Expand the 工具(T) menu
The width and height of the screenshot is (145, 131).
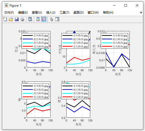click(x=64, y=13)
